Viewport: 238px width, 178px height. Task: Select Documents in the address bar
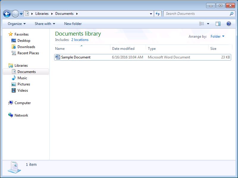(64, 14)
